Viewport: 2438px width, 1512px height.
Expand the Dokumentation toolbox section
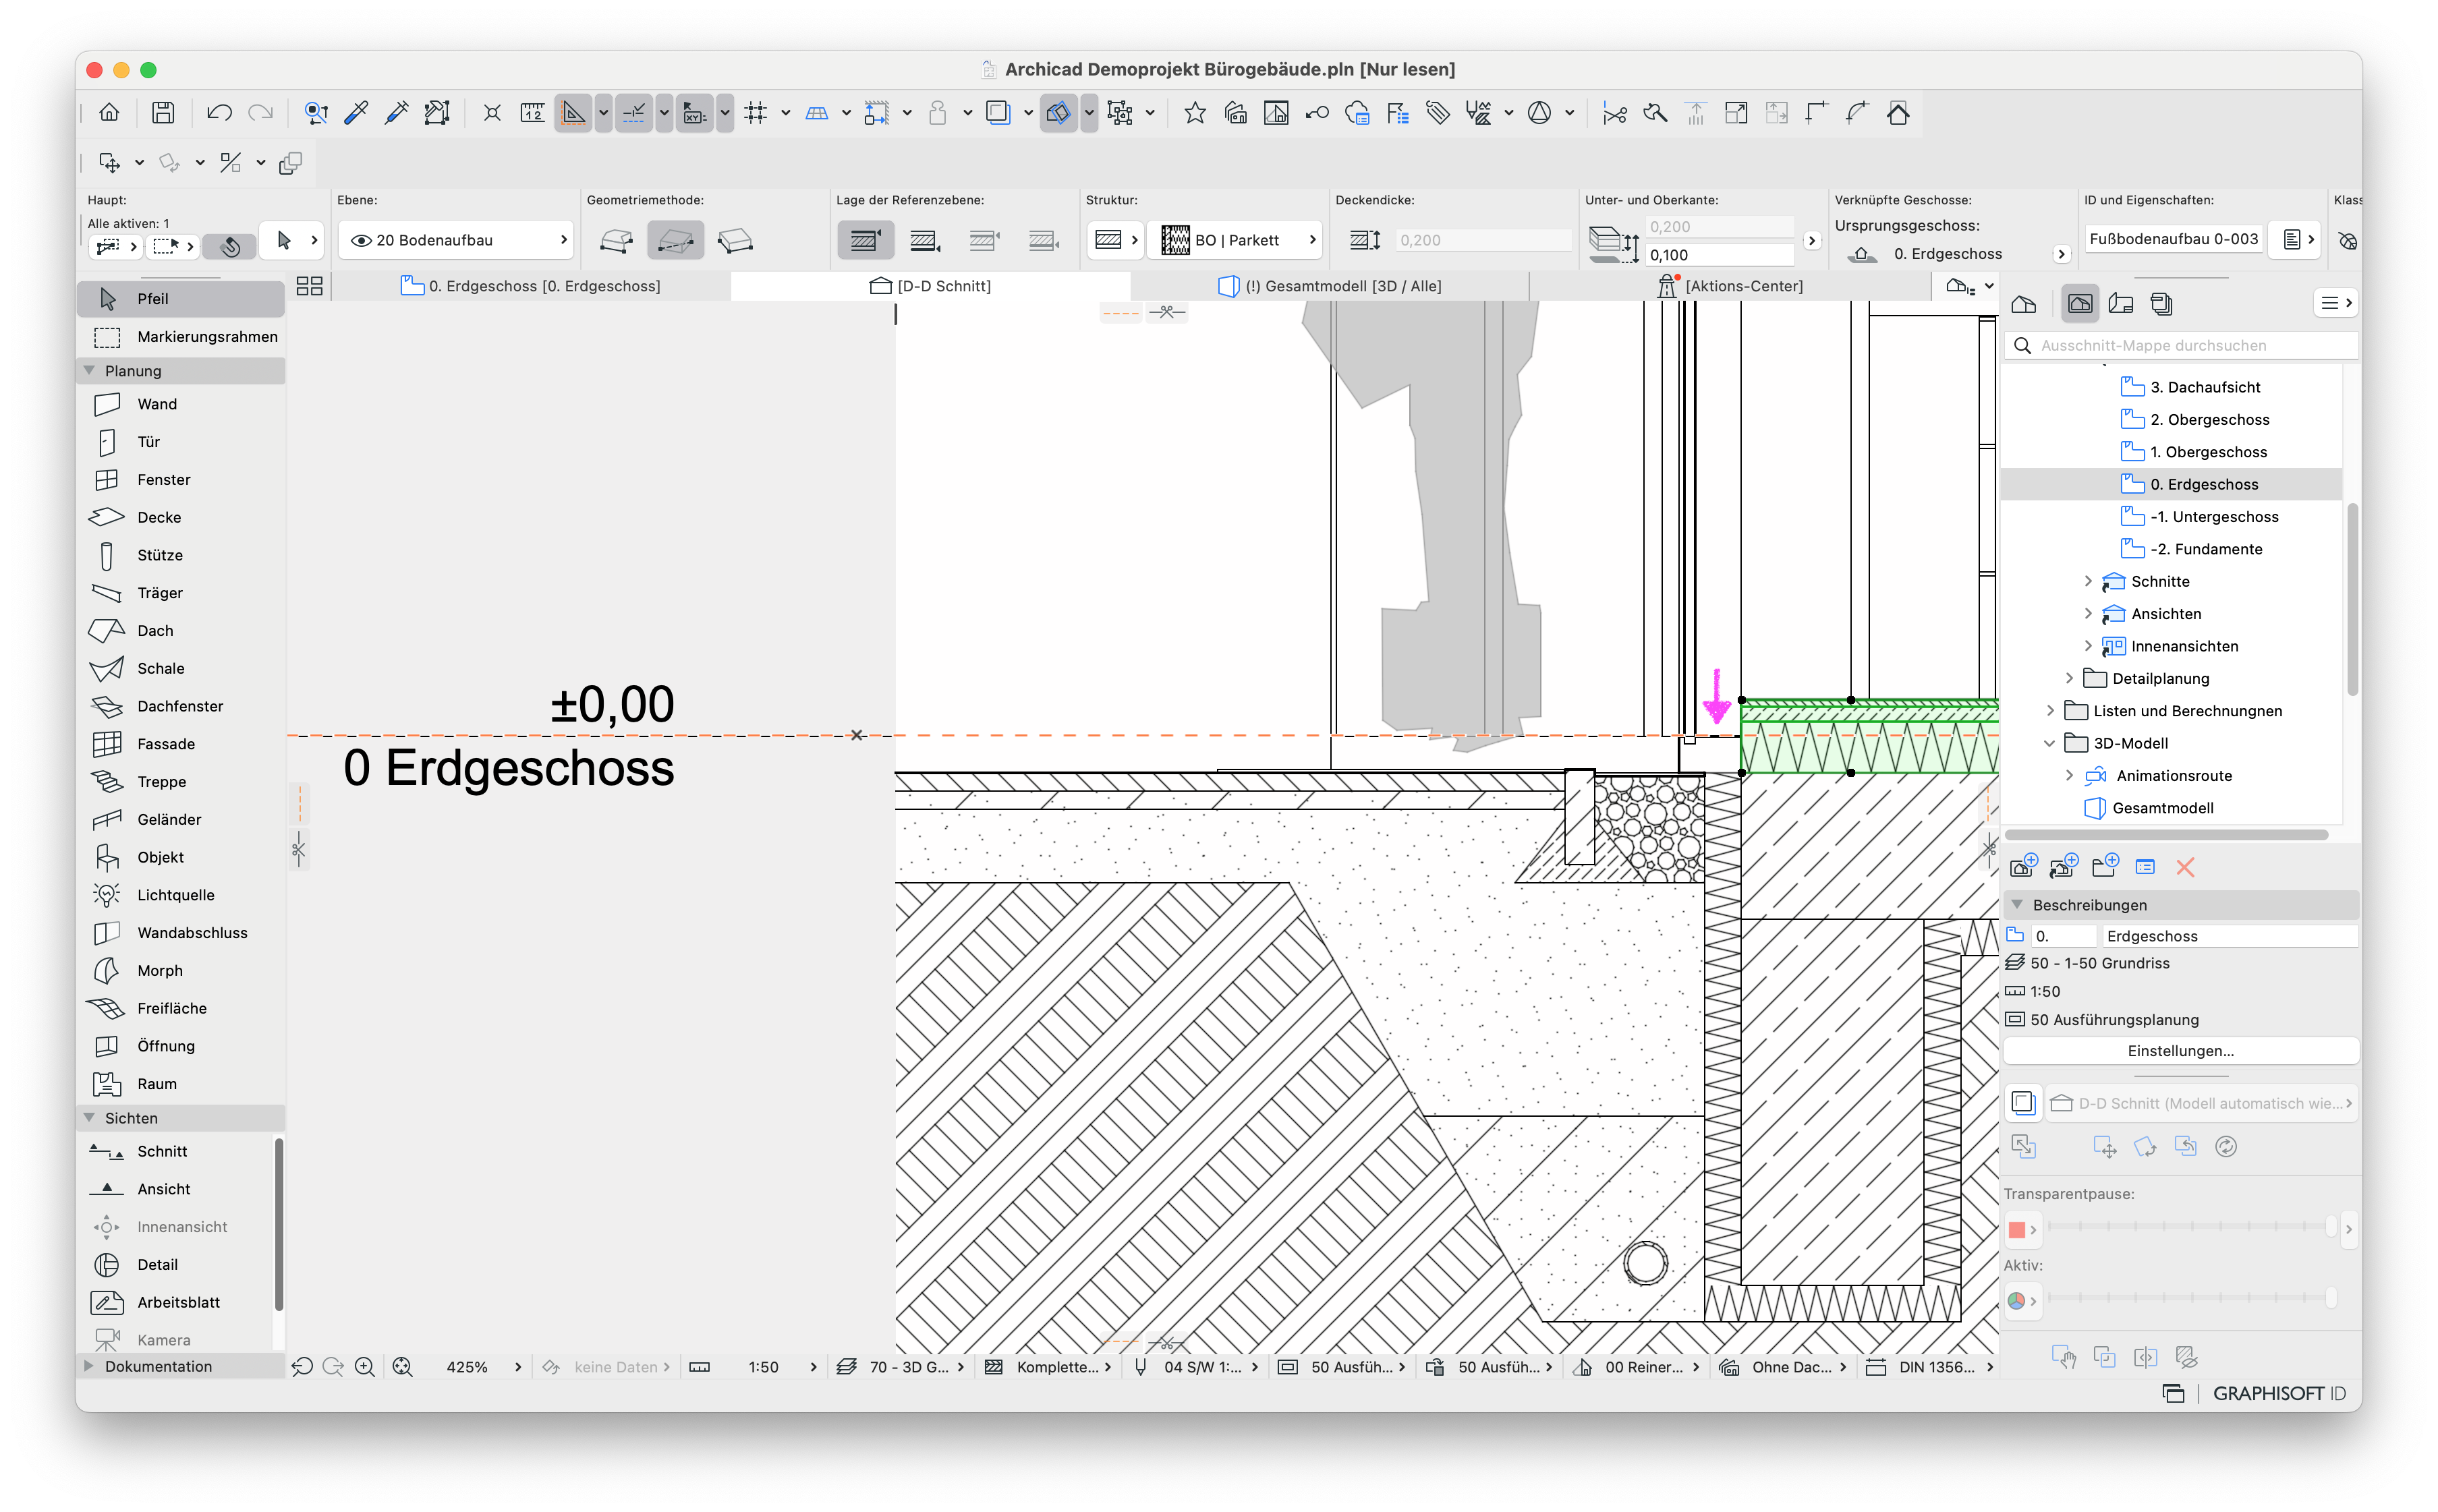click(x=90, y=1367)
